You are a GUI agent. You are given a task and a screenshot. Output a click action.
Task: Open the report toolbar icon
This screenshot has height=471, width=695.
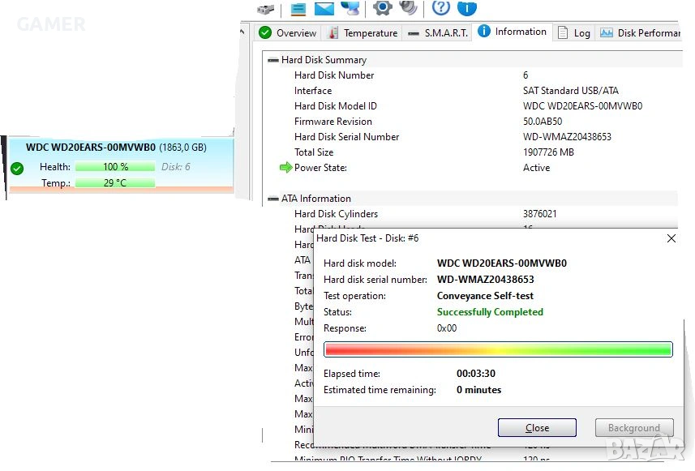click(x=298, y=8)
